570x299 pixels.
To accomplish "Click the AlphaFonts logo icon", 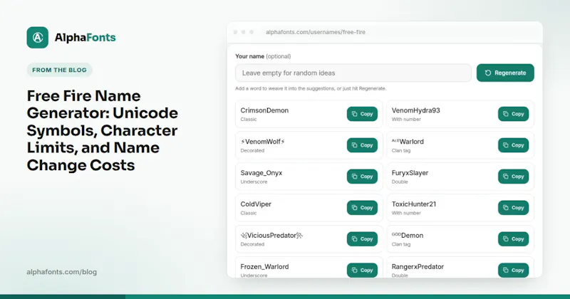I will tap(38, 38).
